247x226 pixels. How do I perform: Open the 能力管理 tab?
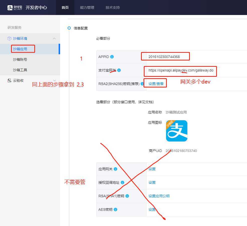(87, 7)
